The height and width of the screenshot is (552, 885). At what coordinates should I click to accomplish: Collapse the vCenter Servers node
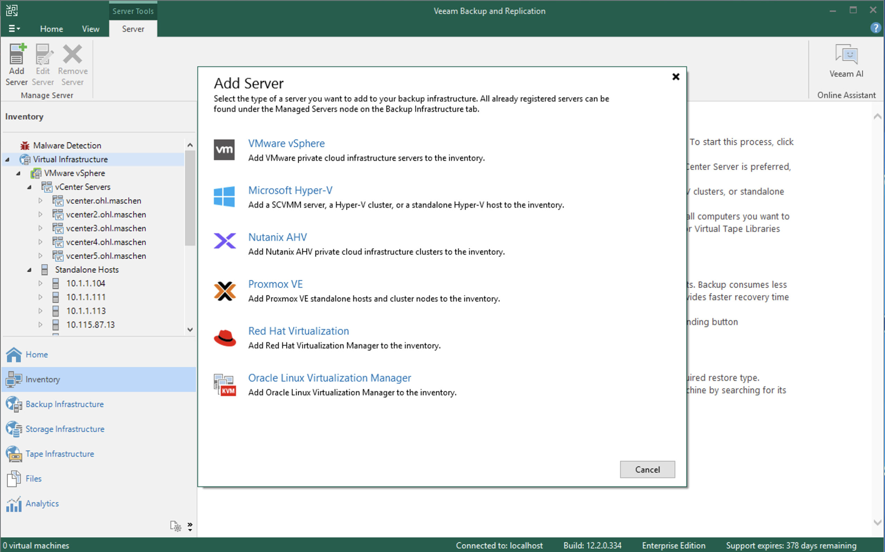(x=29, y=187)
